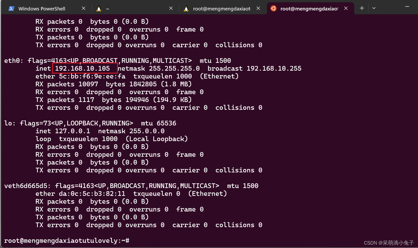The width and height of the screenshot is (418, 248).
Task: Open the tab list dropdown chevron
Action: click(x=374, y=8)
